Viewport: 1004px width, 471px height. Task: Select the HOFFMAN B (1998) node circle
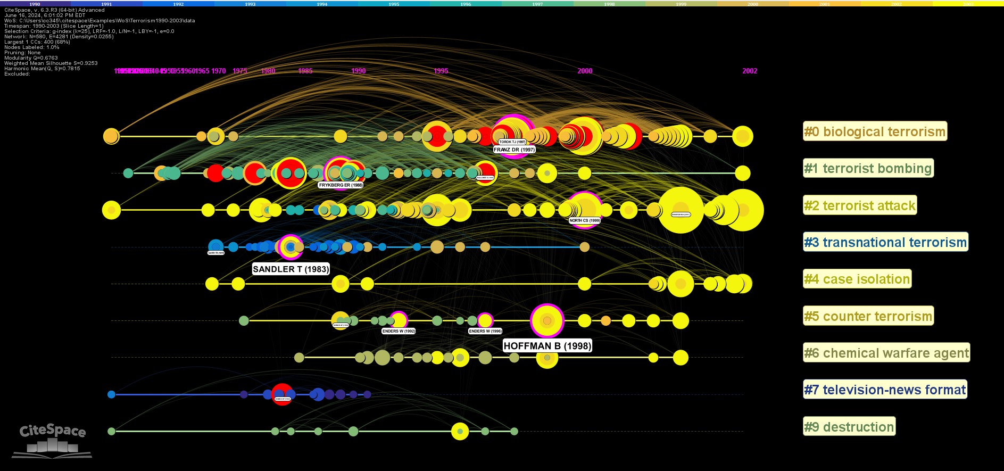547,320
